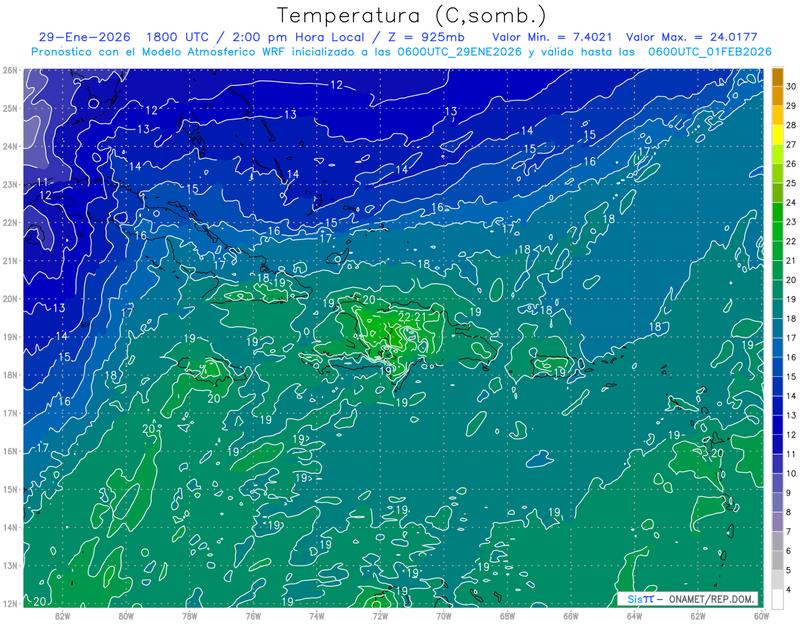Click the "14N" latitude axis label
Image resolution: width=809 pixels, height=625 pixels.
point(10,527)
